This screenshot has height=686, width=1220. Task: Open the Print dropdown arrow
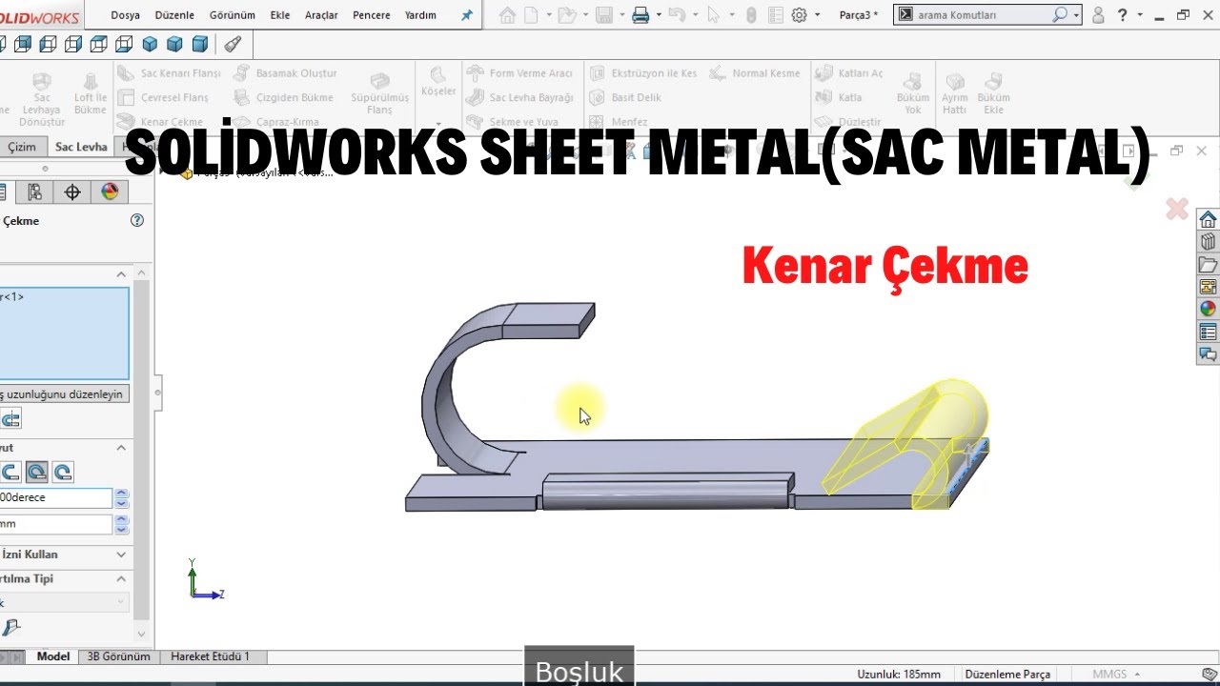(658, 16)
